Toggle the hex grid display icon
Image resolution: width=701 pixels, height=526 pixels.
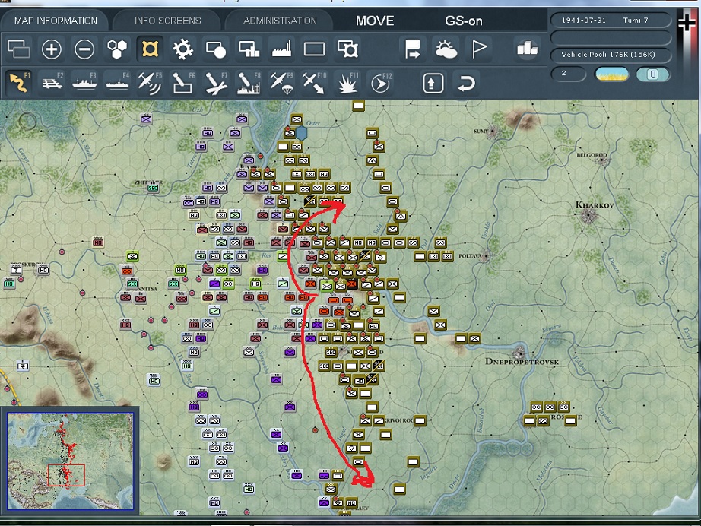116,49
